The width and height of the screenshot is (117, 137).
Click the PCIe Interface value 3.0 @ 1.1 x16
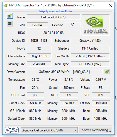click(x=39, y=56)
